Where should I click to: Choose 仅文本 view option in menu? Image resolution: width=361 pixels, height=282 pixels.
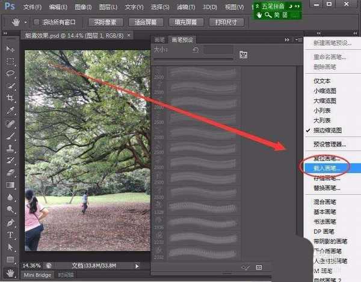(322, 81)
